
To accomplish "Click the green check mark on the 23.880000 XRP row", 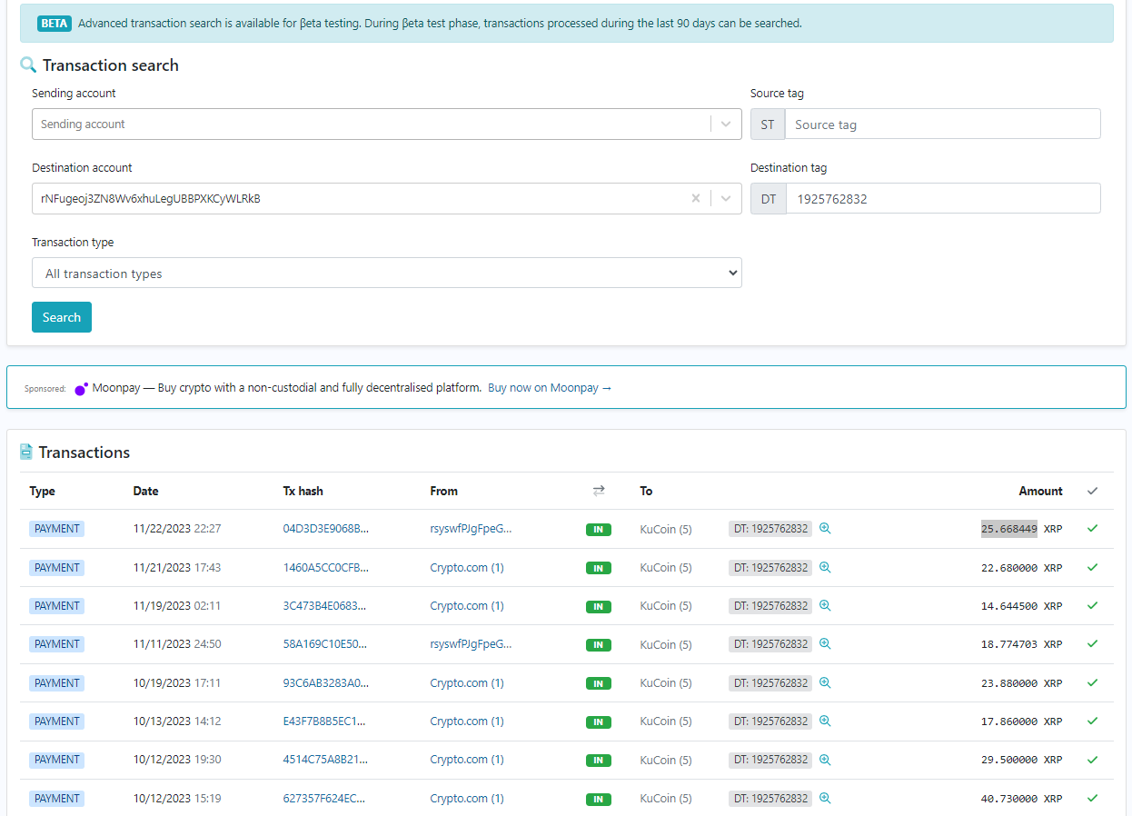I will (x=1092, y=682).
